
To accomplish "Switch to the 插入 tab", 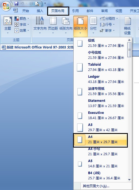I will click(x=40, y=11).
